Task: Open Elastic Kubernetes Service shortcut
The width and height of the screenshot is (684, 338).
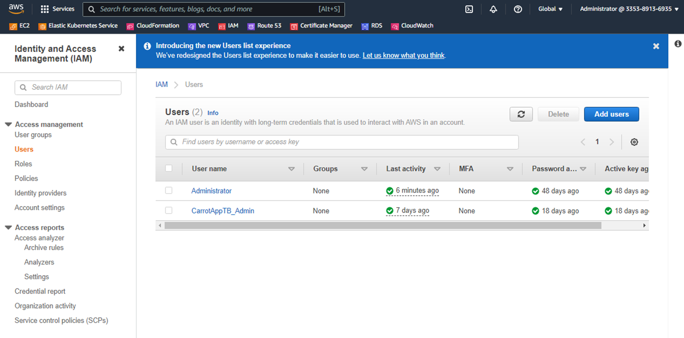Action: (78, 26)
